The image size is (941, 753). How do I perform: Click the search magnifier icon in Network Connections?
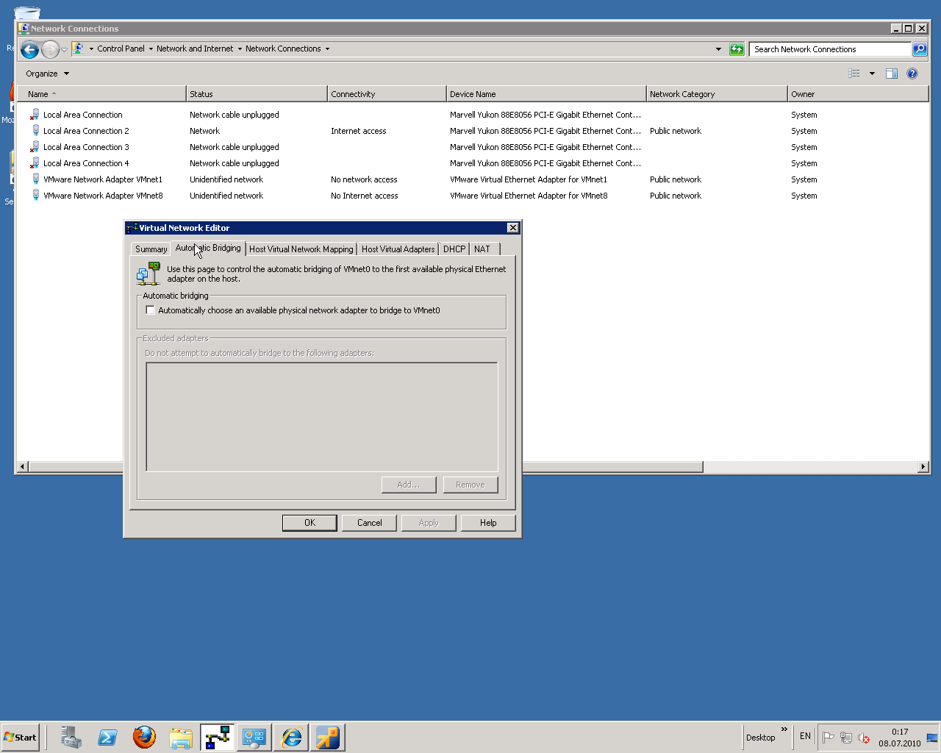920,49
